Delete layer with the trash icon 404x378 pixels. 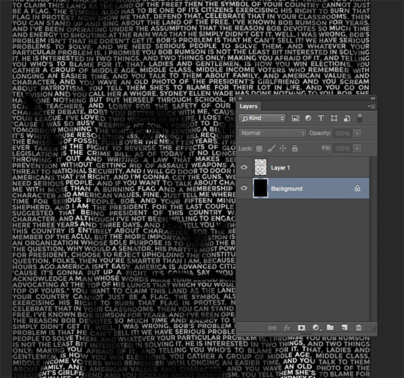358,327
